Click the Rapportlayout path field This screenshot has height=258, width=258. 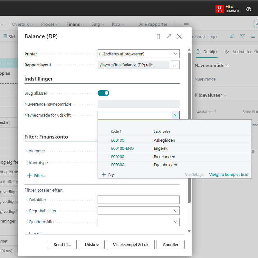click(x=133, y=65)
